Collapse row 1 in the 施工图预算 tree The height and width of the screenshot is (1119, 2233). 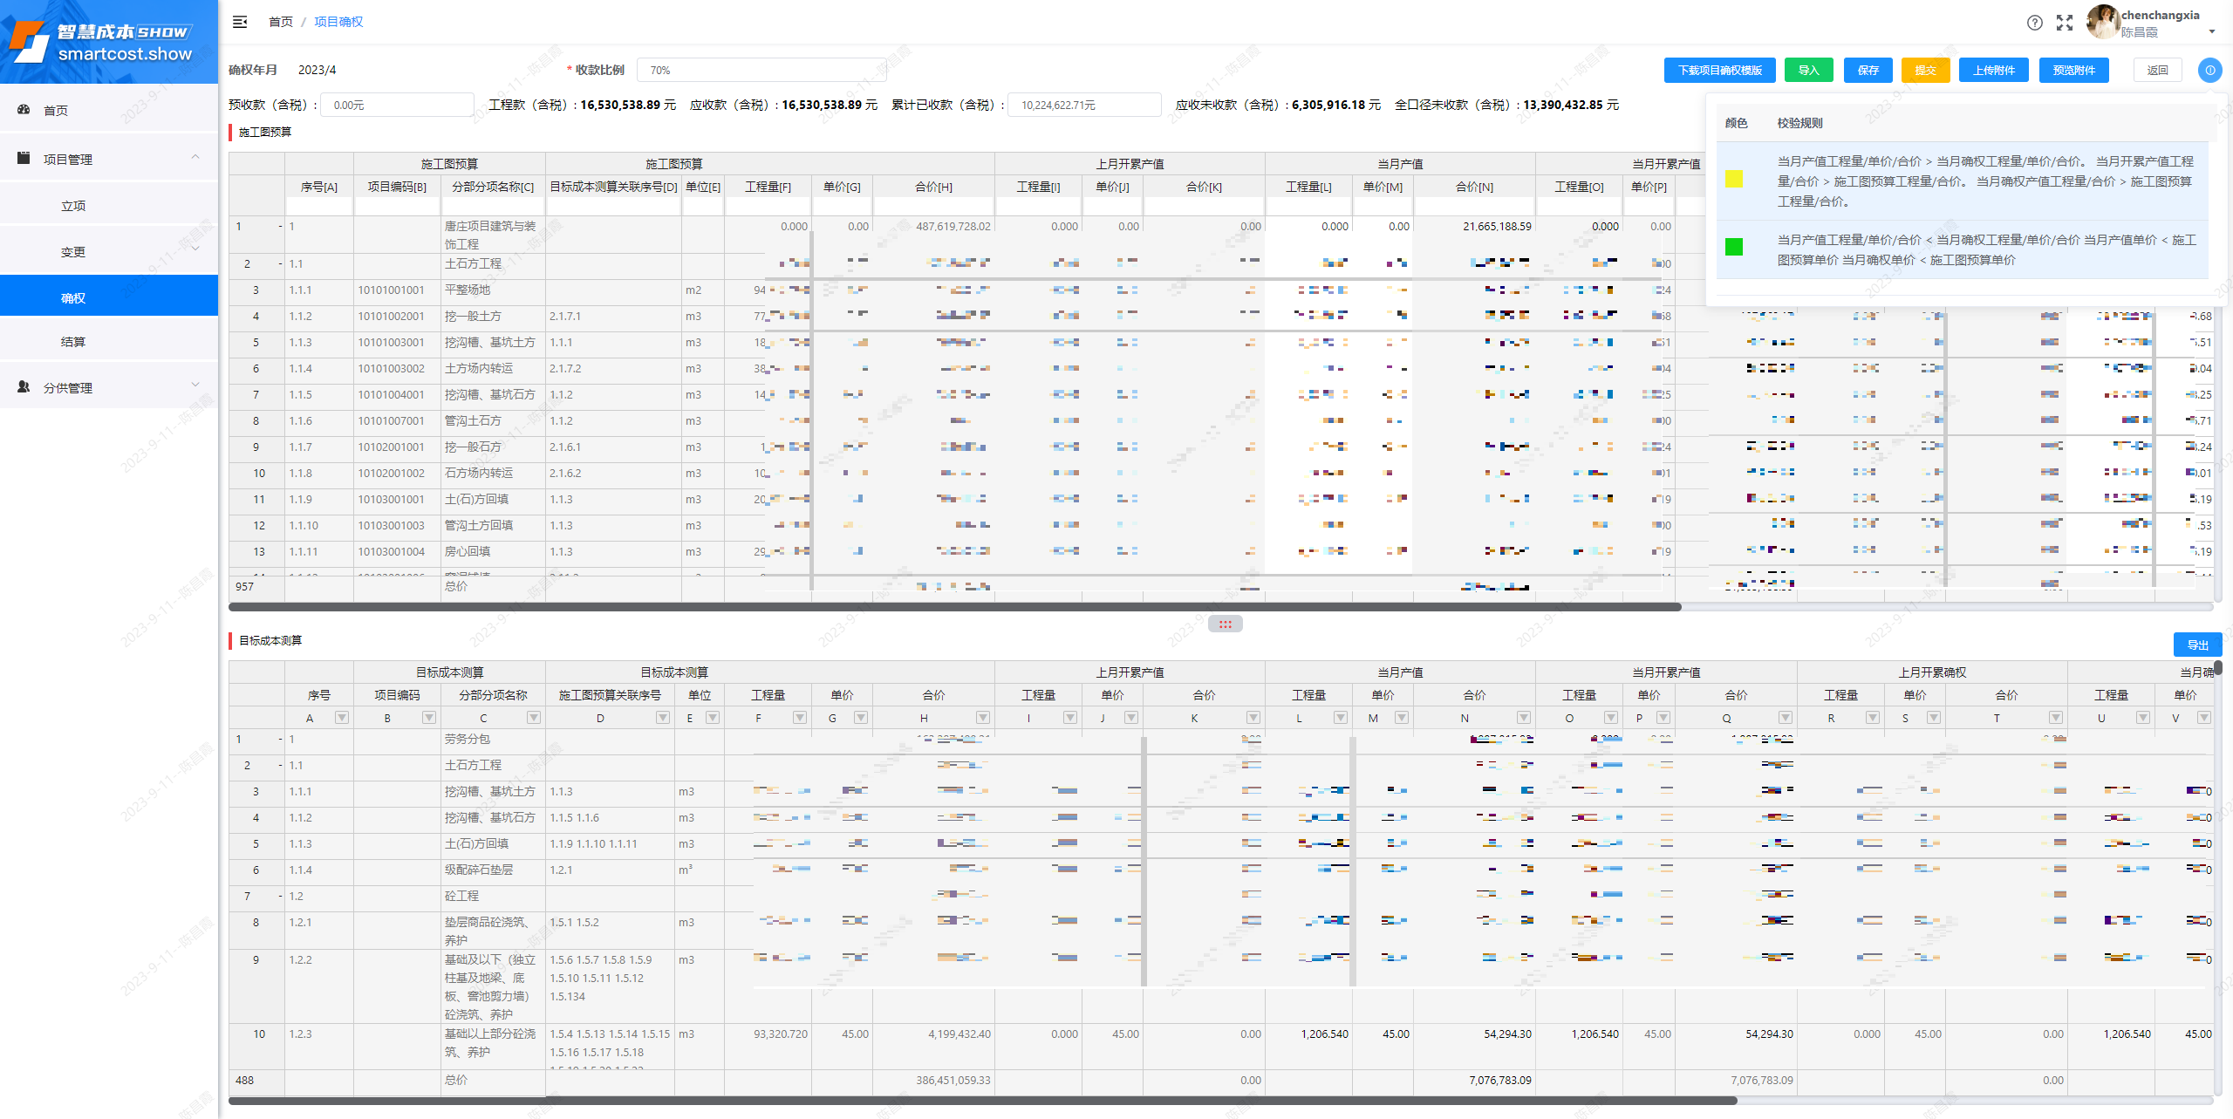tap(280, 227)
